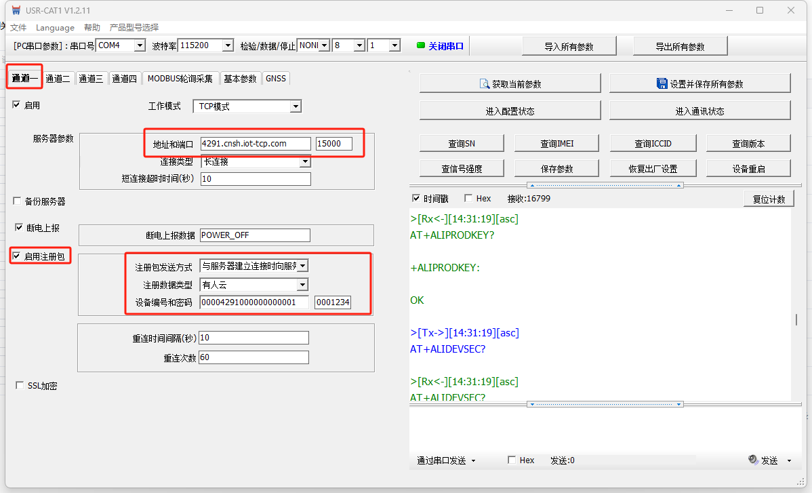The width and height of the screenshot is (812, 493).
Task: Click the 查询版本 button
Action: tap(748, 144)
